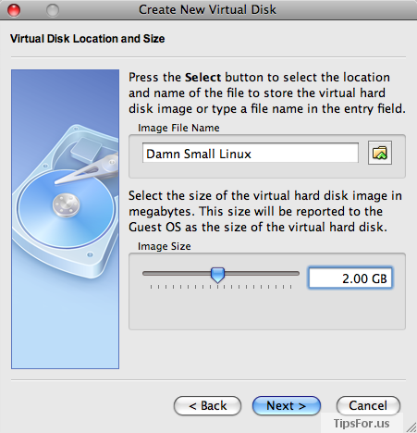Screen dimensions: 417x433
Task: Click the TipsFor.us watermark text
Action: (x=362, y=423)
